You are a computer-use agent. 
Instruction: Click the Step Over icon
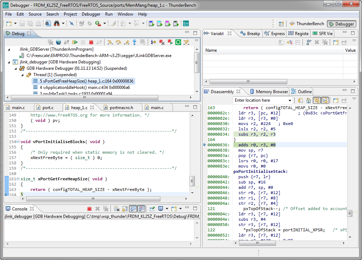118,42
